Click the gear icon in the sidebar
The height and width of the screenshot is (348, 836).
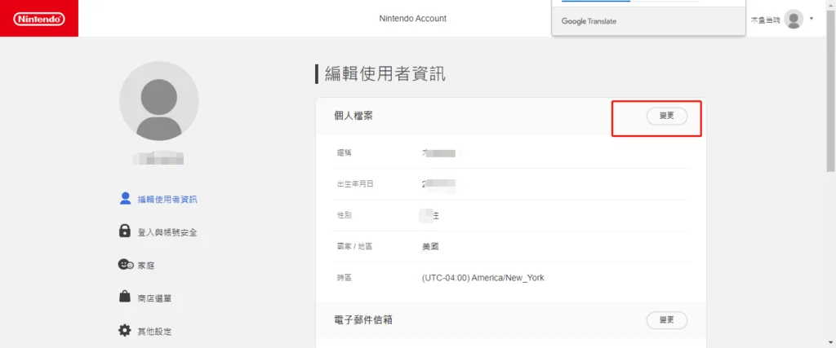[x=124, y=330]
